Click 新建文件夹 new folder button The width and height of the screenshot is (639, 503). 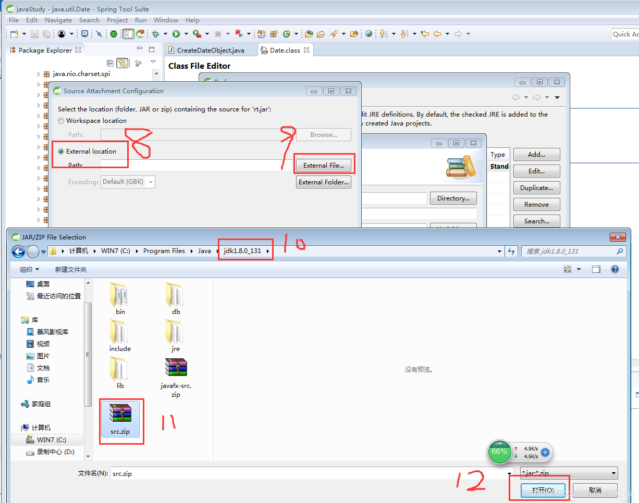(71, 269)
